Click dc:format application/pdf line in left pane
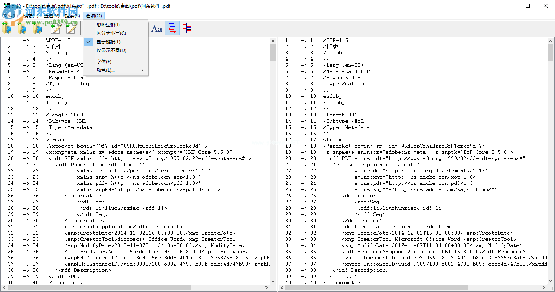 [x=123, y=227]
